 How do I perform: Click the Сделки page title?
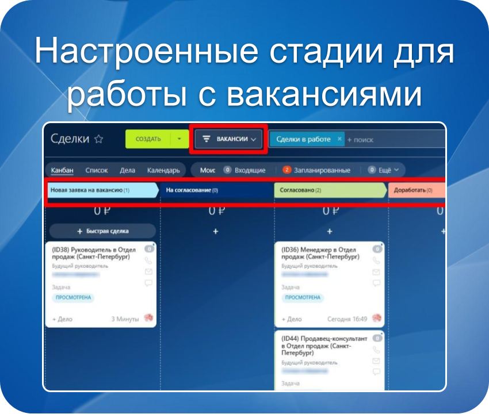pyautogui.click(x=70, y=139)
